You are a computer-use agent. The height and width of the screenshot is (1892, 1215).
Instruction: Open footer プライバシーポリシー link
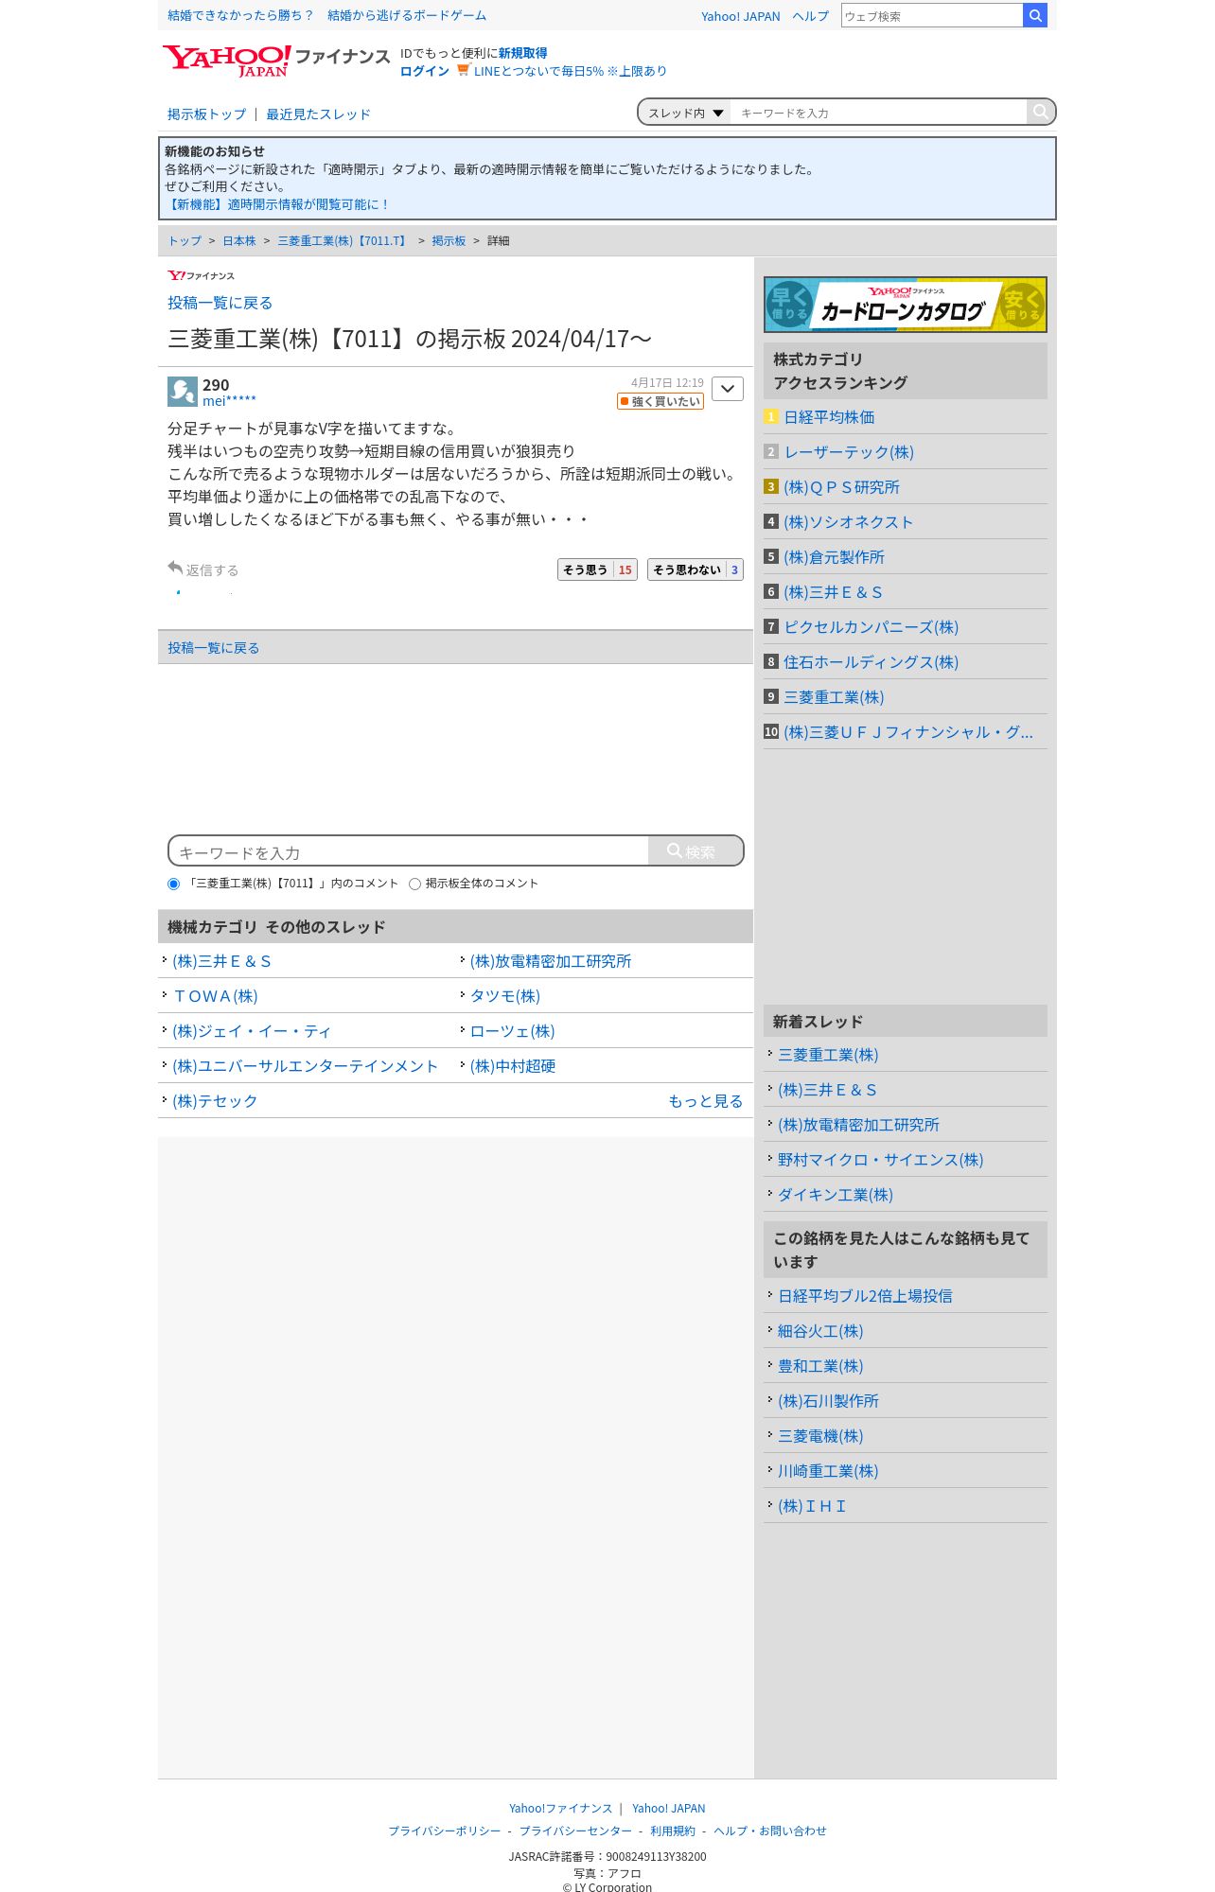coord(445,1831)
